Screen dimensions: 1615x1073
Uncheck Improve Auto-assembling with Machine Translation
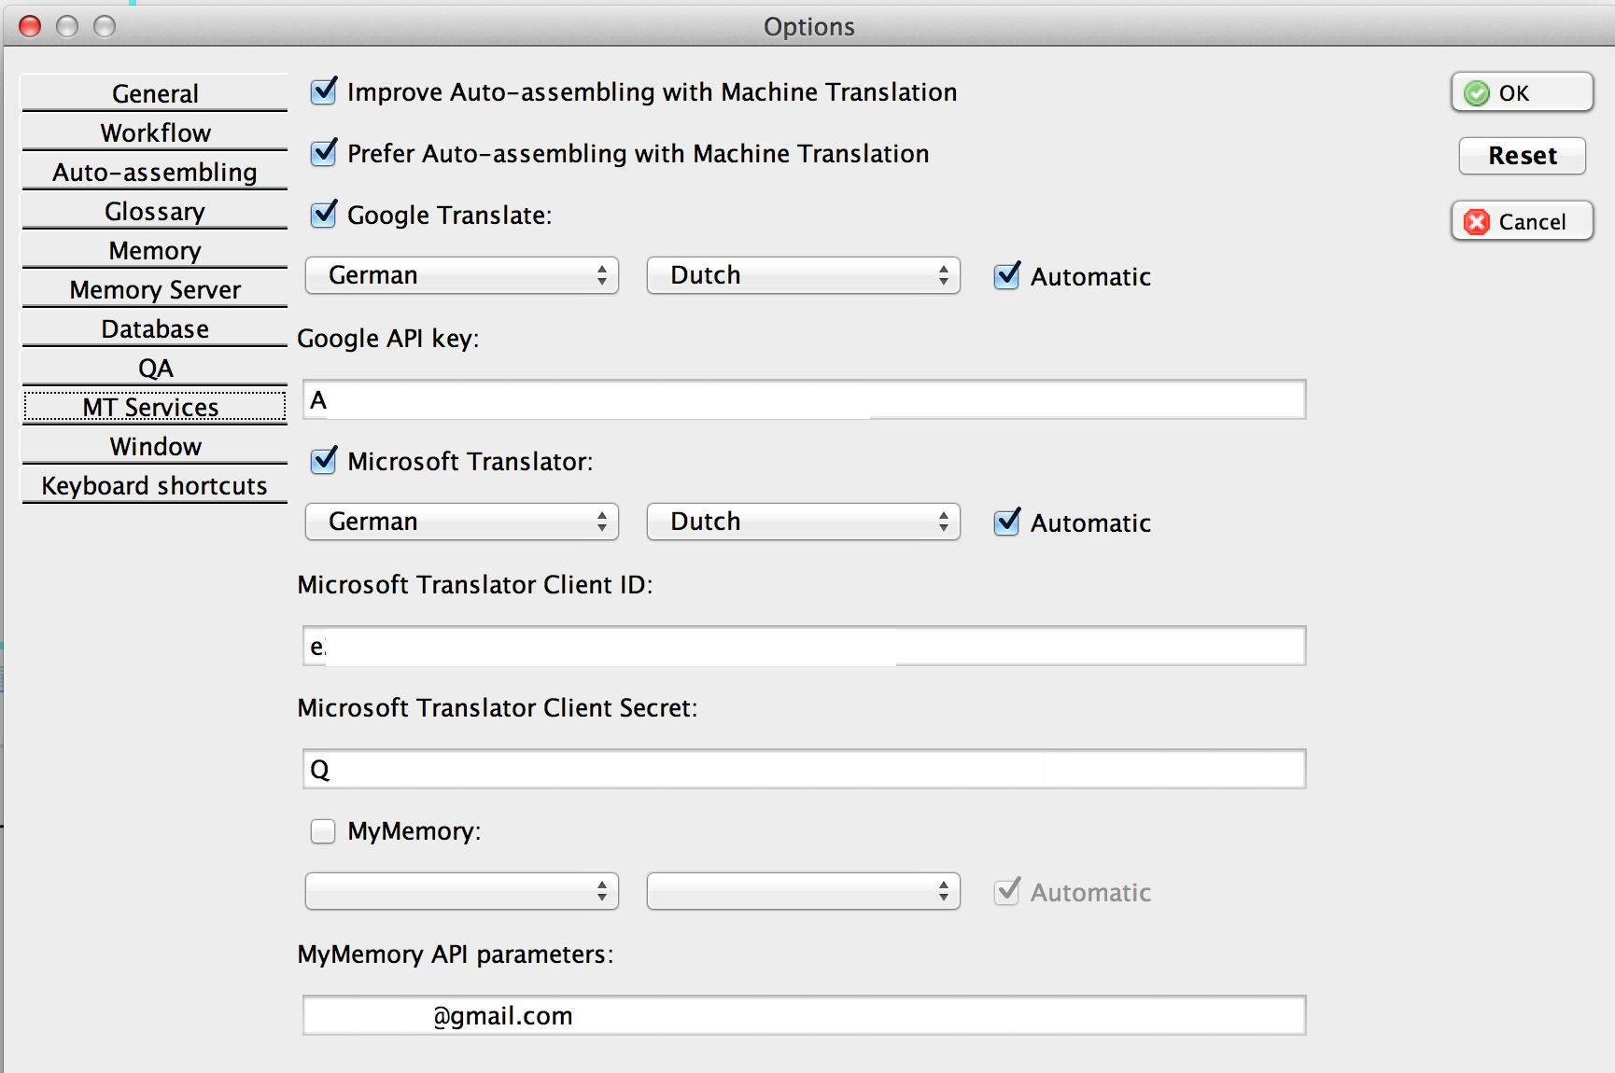(324, 91)
